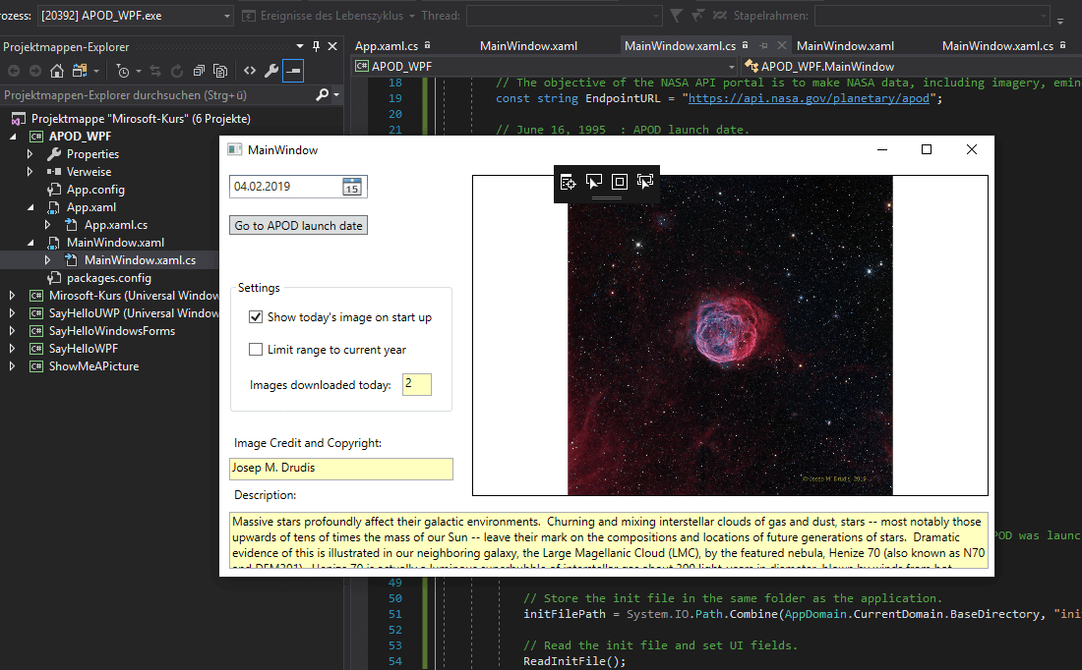Open the calendar picker next to the date
The width and height of the screenshot is (1082, 670).
[x=352, y=187]
